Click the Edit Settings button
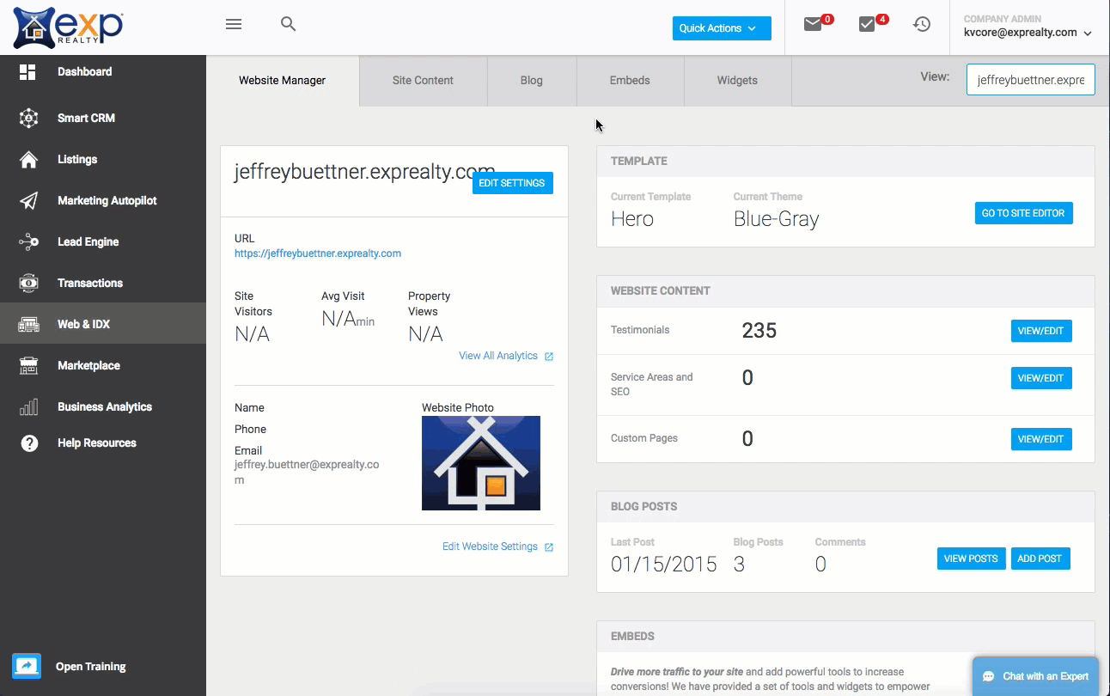Viewport: 1110px width, 696px height. pyautogui.click(x=512, y=183)
